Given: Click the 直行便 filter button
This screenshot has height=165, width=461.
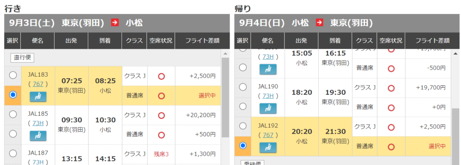Looking at the screenshot, I should (23, 58).
